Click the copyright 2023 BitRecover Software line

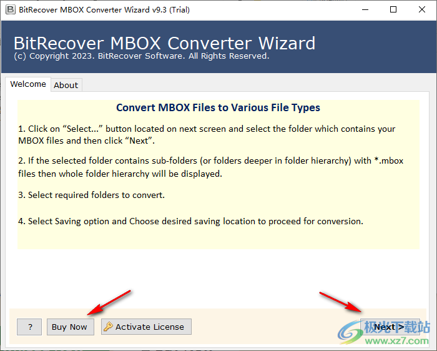tap(141, 56)
